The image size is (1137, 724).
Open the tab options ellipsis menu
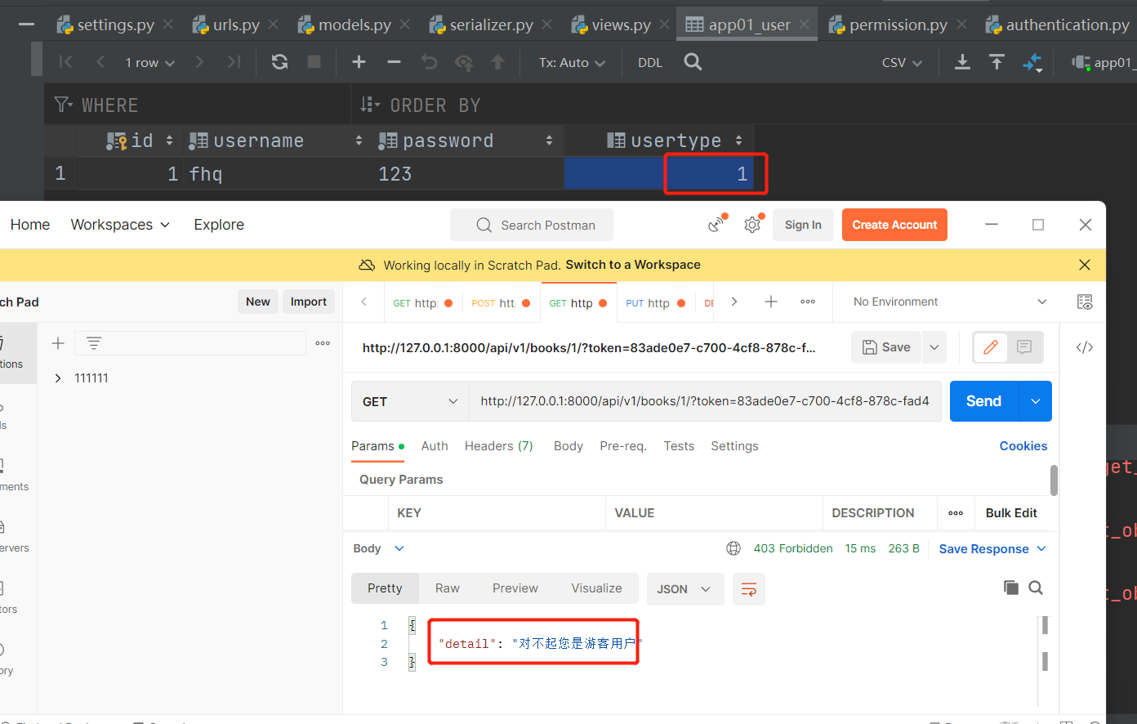point(808,302)
